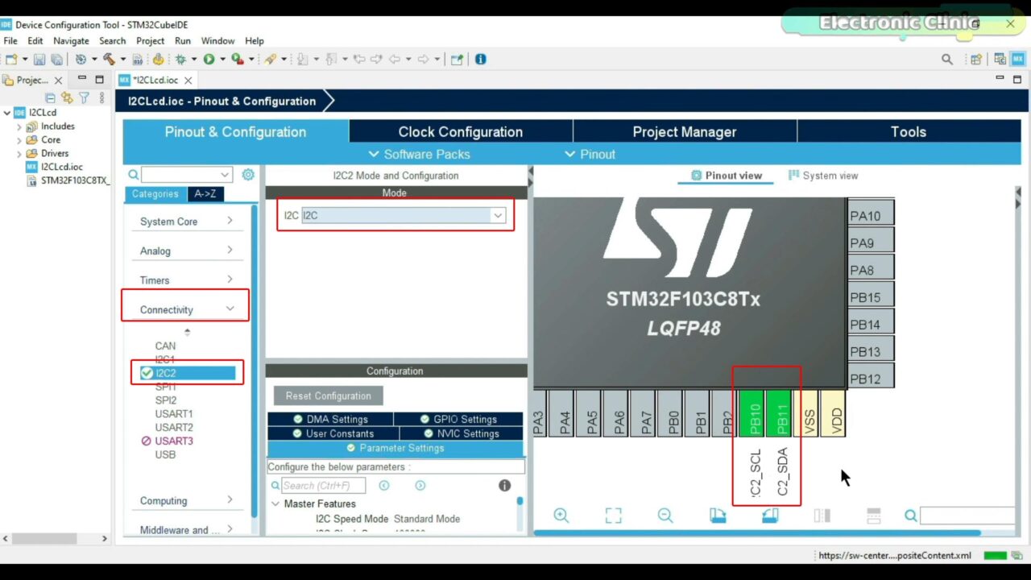1031x580 pixels.
Task: Rotate chip clockwise icon
Action: click(x=718, y=516)
